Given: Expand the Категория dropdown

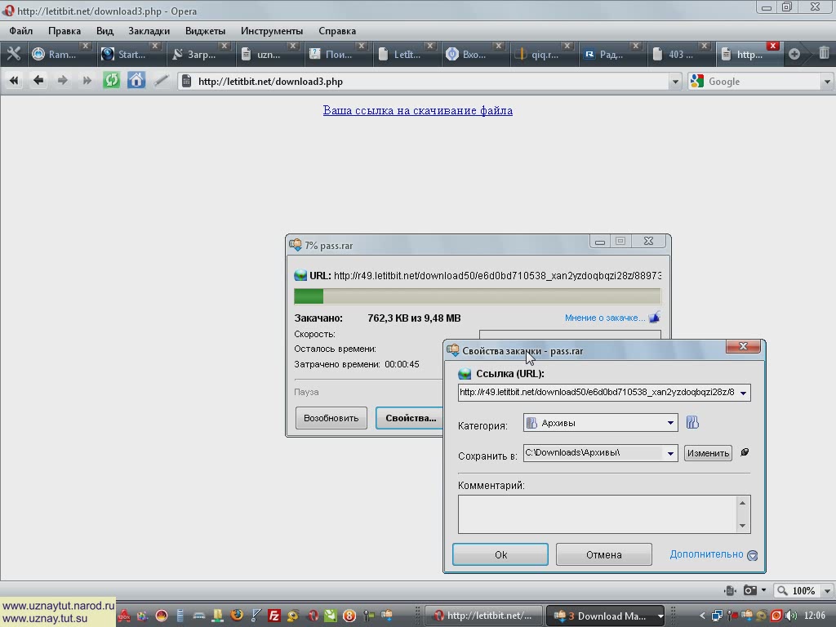Looking at the screenshot, I should [x=670, y=423].
